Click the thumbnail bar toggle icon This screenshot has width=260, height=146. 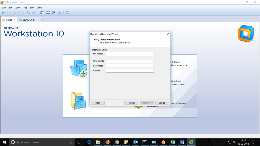pos(48,12)
